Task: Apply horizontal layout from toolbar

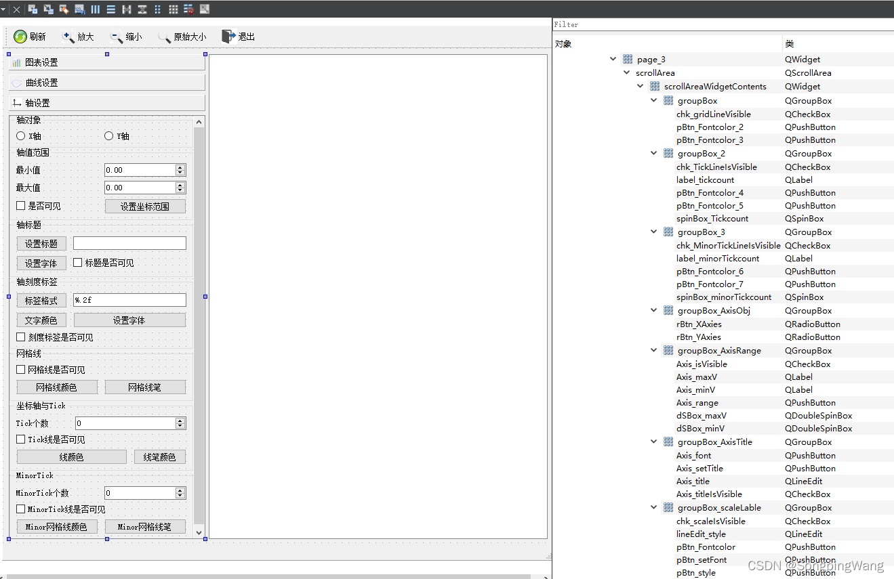Action: [x=95, y=9]
